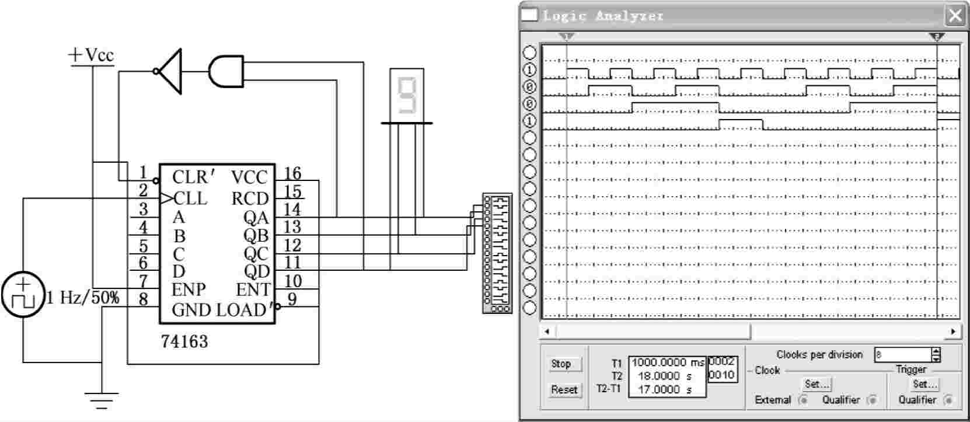This screenshot has height=422, width=970.
Task: Open the Clock Set... dialog
Action: pyautogui.click(x=817, y=384)
